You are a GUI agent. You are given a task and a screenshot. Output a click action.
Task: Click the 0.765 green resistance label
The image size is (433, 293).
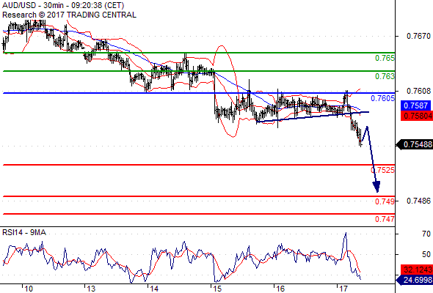pos(385,58)
